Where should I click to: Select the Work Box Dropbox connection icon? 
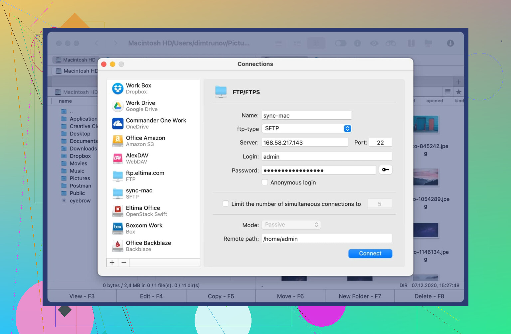click(x=118, y=89)
